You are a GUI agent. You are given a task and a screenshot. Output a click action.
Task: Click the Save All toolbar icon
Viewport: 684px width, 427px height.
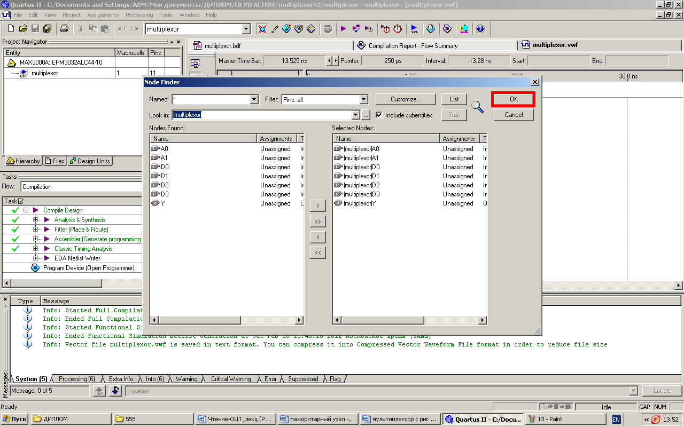coord(47,29)
